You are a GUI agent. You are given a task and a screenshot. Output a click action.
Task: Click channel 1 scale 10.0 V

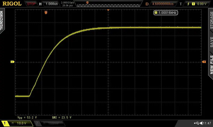[22, 123]
